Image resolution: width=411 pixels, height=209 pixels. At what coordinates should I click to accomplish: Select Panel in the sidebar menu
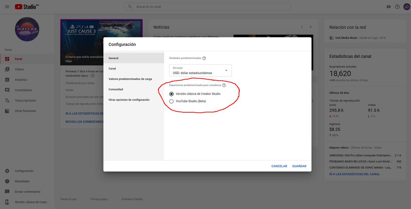(27, 59)
